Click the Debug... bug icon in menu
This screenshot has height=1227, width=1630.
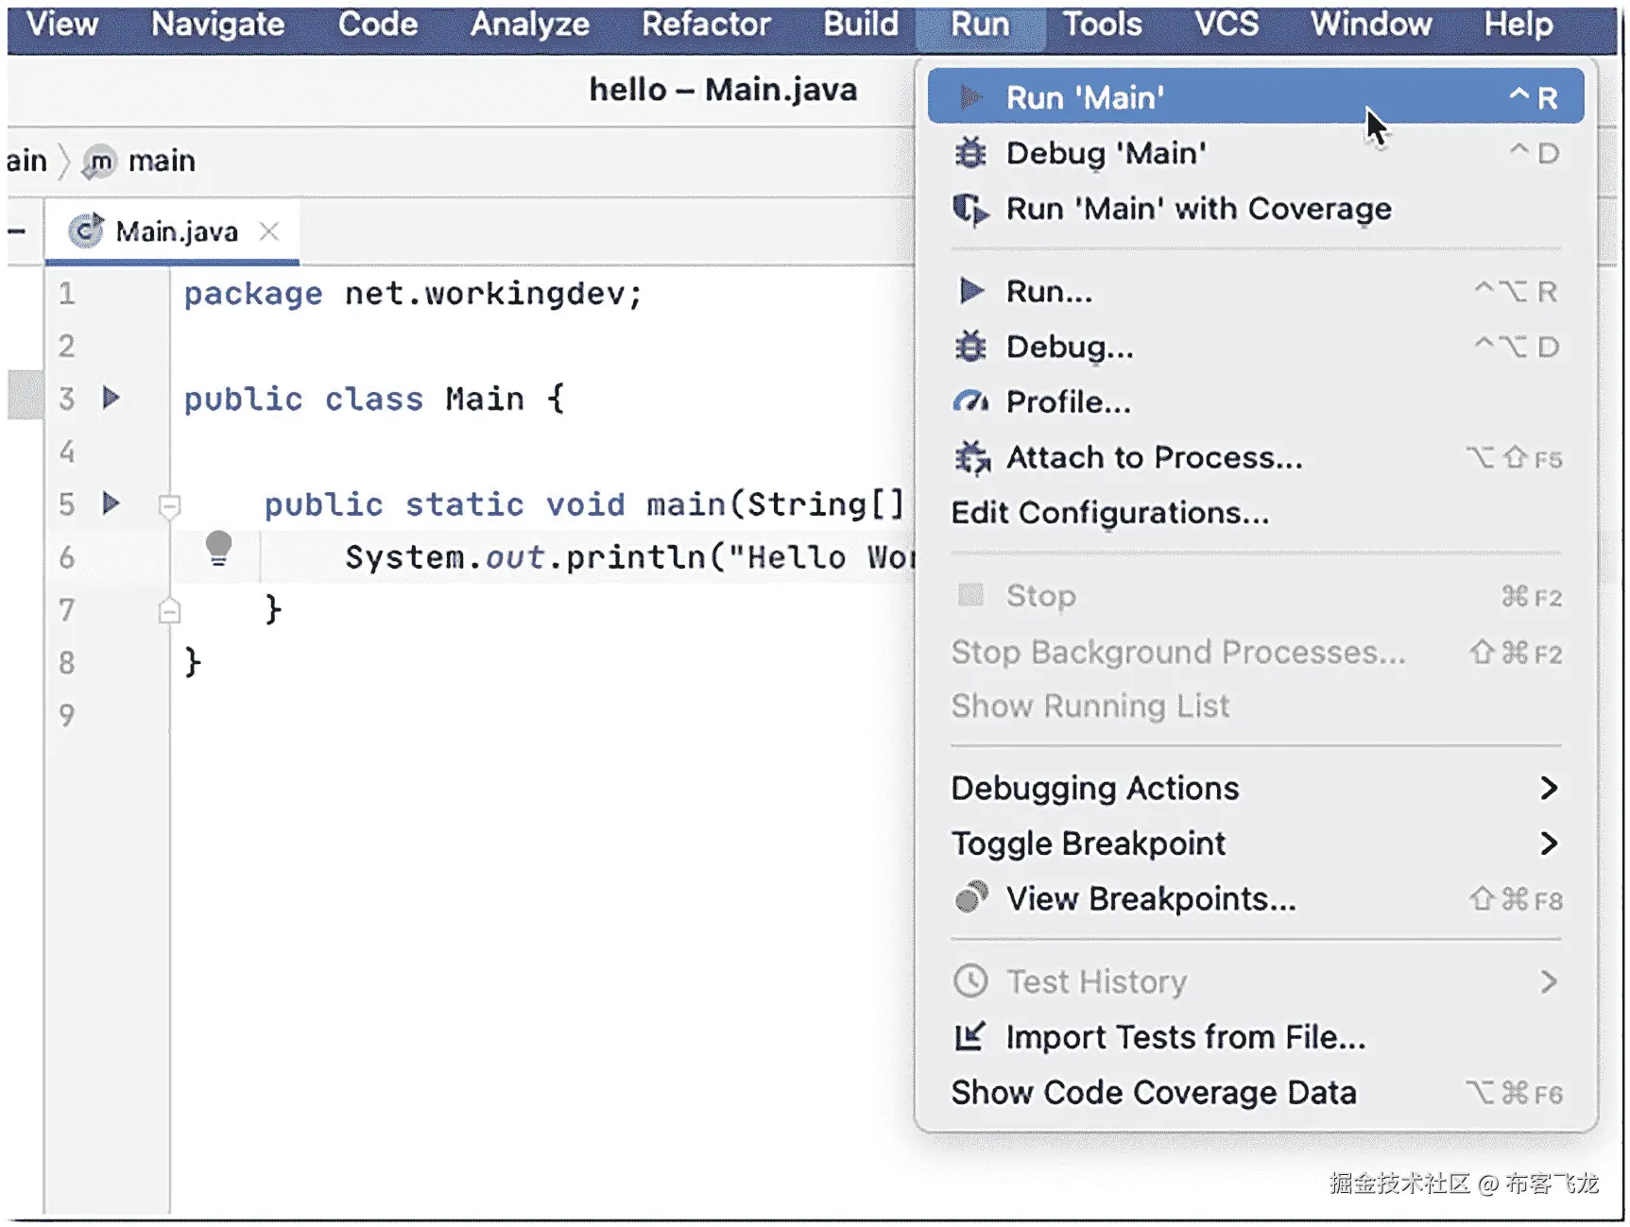pos(970,347)
